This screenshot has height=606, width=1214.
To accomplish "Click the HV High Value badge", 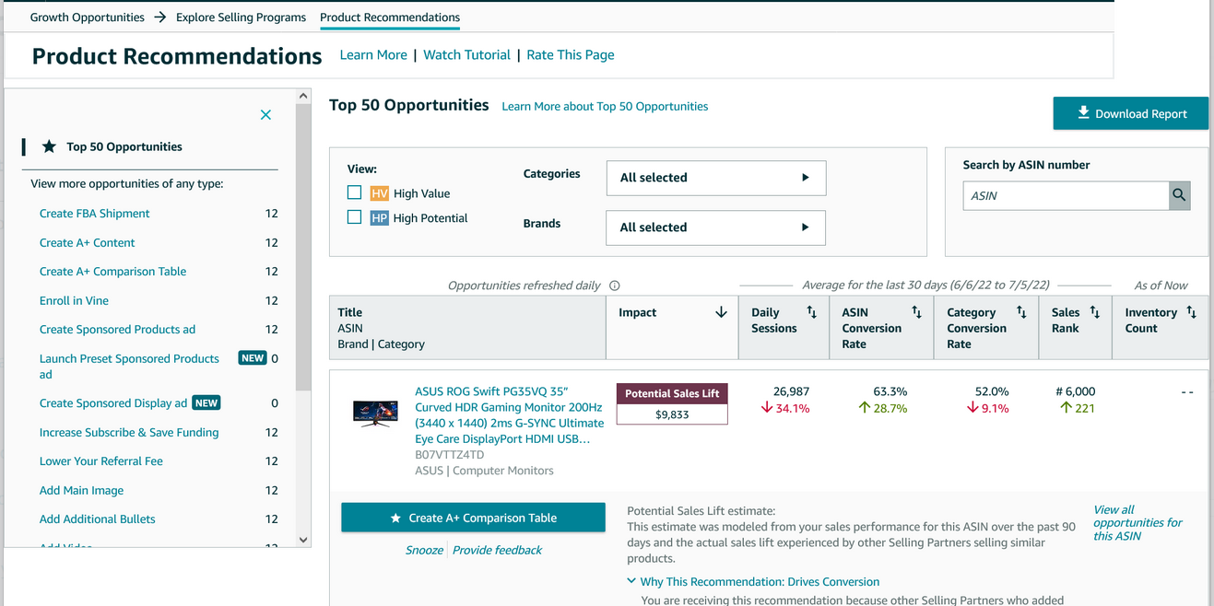I will coord(379,193).
